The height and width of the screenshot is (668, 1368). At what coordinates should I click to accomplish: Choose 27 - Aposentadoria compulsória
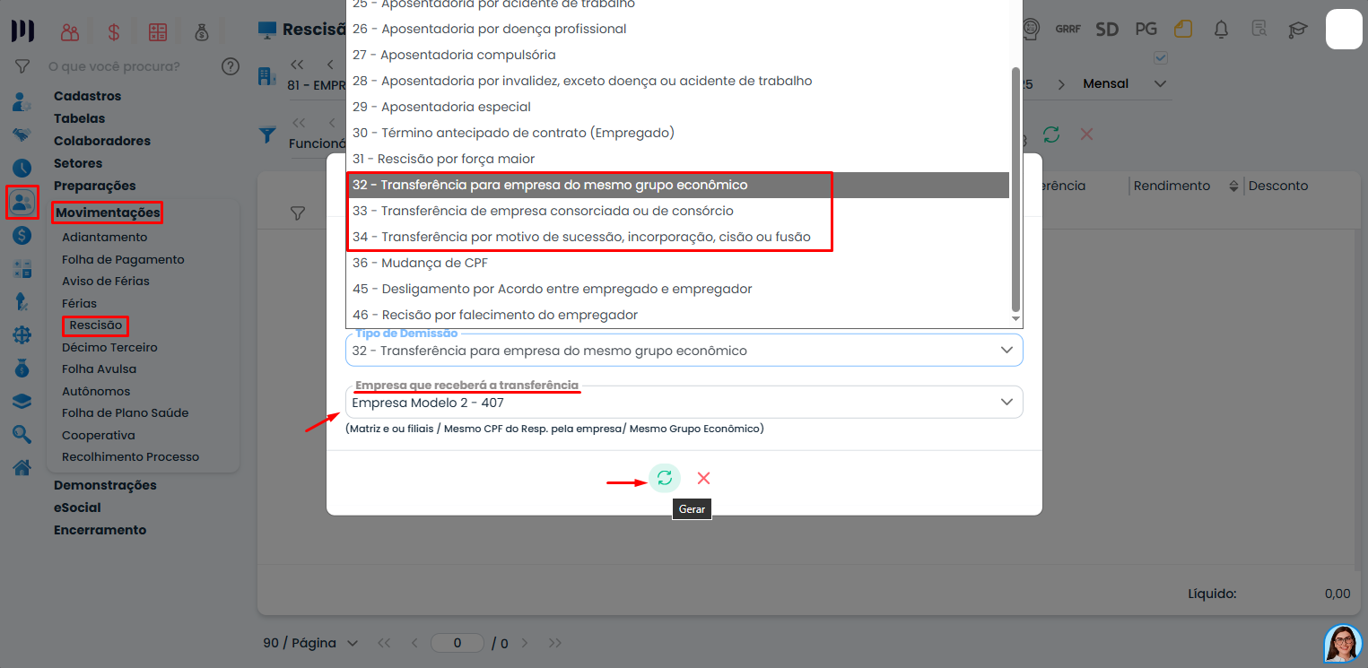coord(679,55)
